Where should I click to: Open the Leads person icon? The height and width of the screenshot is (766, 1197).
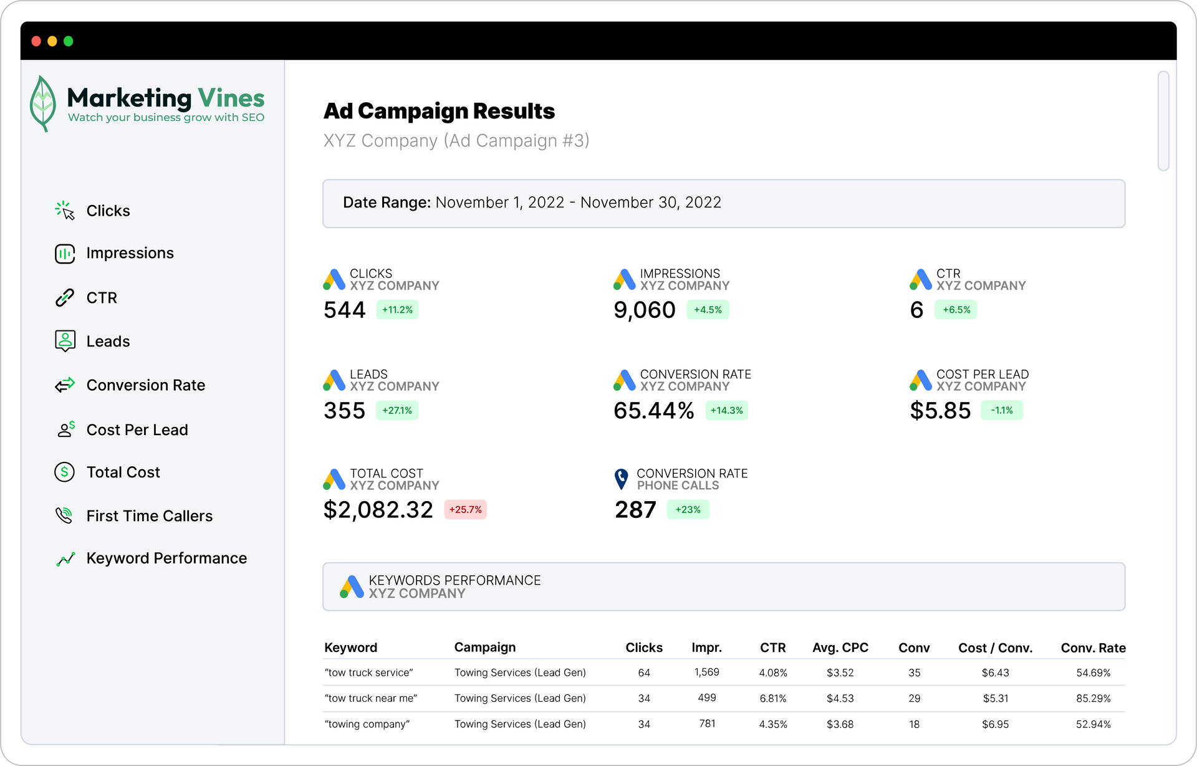[65, 341]
